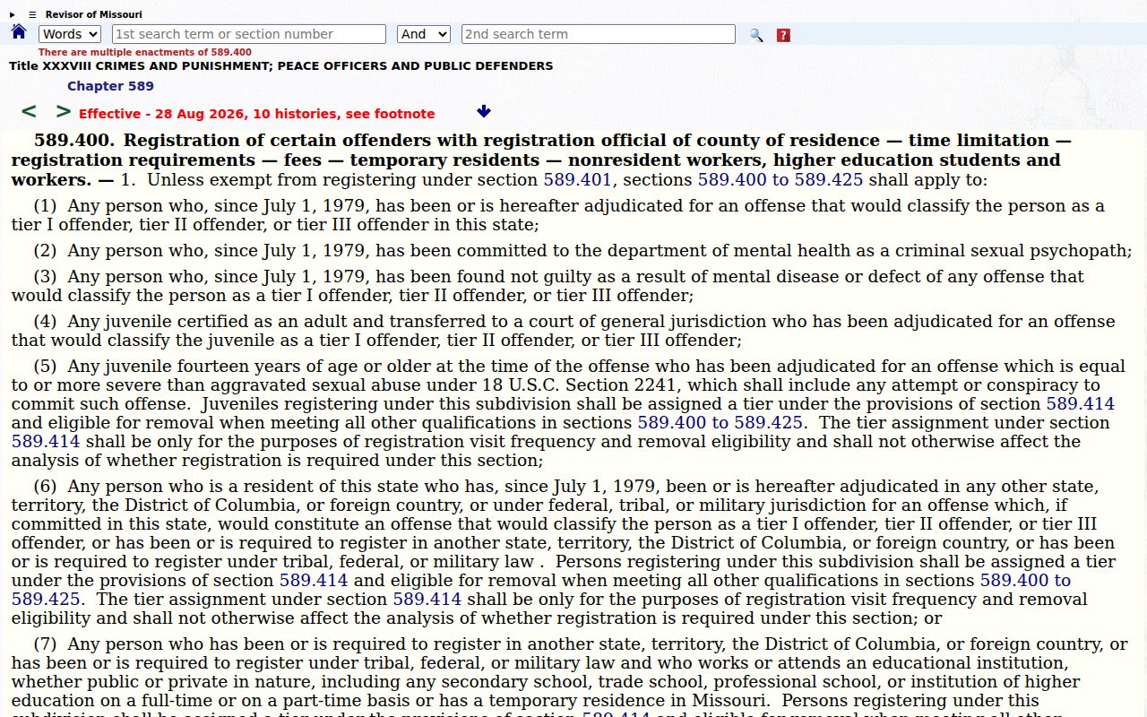Open the And operator dropdown
Image resolution: width=1147 pixels, height=717 pixels.
click(423, 34)
